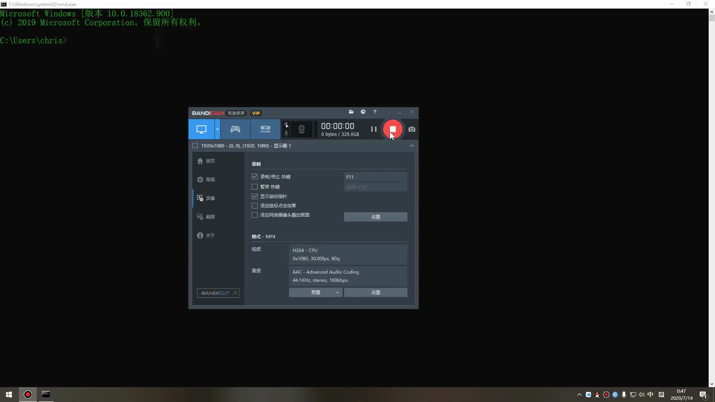Click the 1920x1080 display area text

pyautogui.click(x=246, y=146)
